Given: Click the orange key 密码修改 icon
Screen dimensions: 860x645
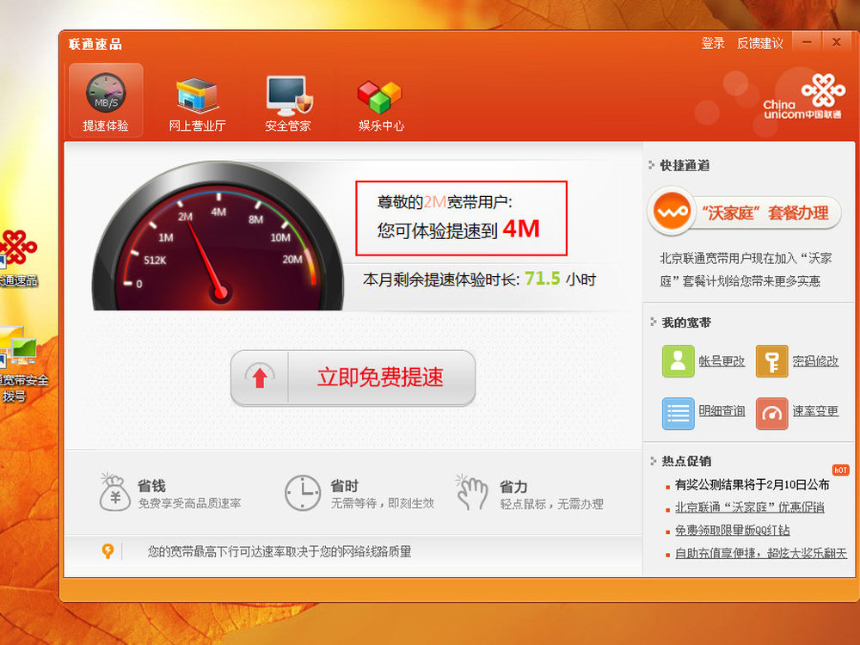Looking at the screenshot, I should (x=771, y=361).
